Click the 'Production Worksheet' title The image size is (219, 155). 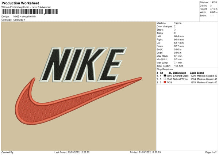click(x=20, y=3)
